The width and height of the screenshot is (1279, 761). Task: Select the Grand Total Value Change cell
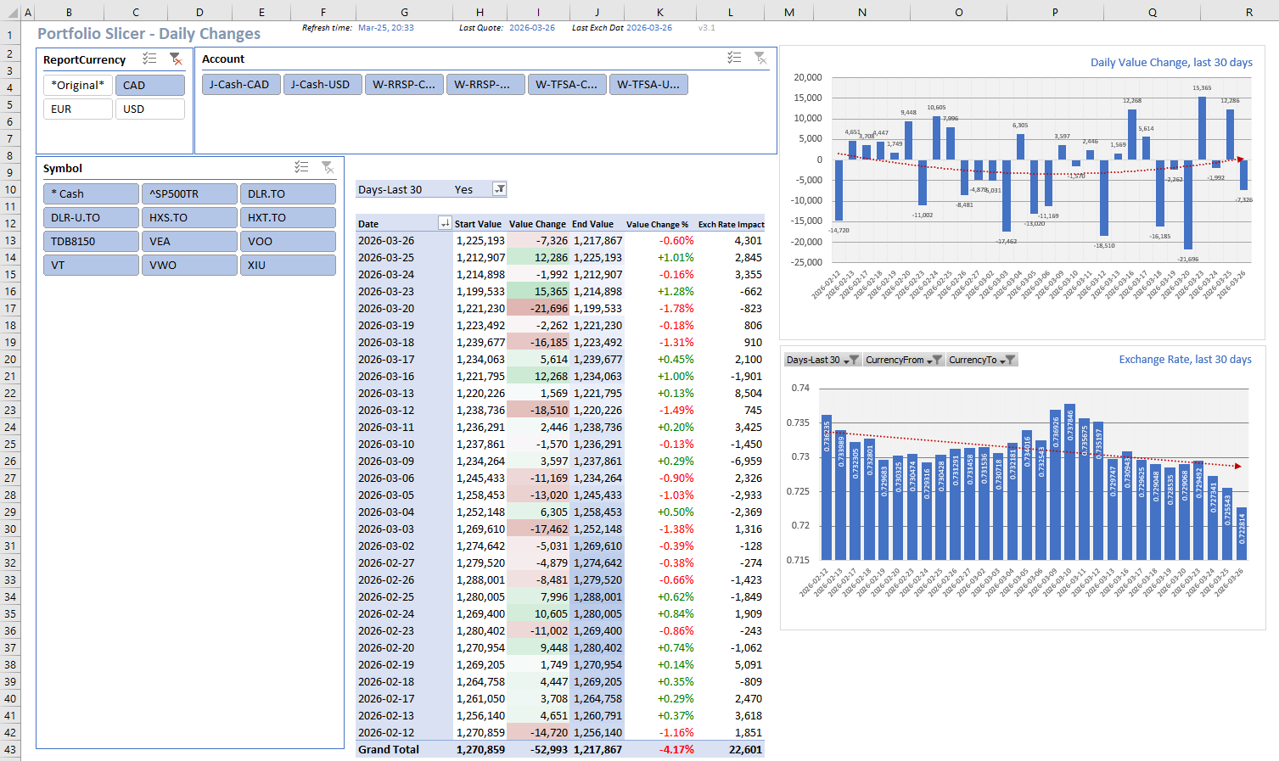click(537, 750)
